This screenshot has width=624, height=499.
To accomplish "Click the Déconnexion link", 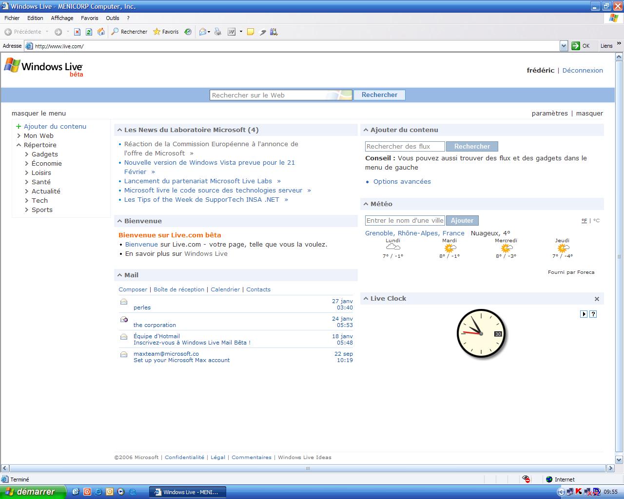I will coord(583,70).
